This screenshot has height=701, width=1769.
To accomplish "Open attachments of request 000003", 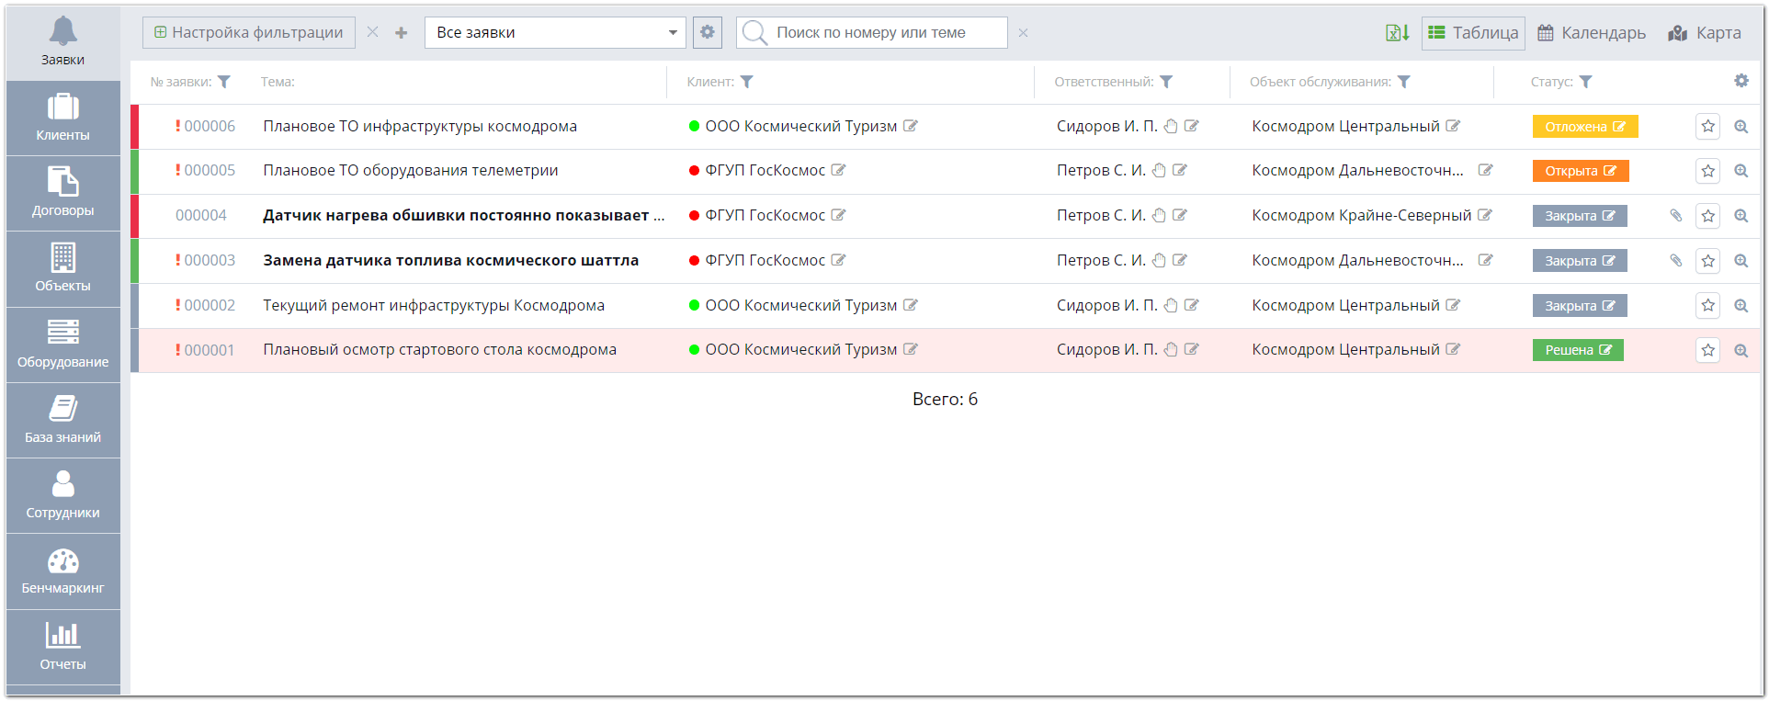I will [1676, 260].
